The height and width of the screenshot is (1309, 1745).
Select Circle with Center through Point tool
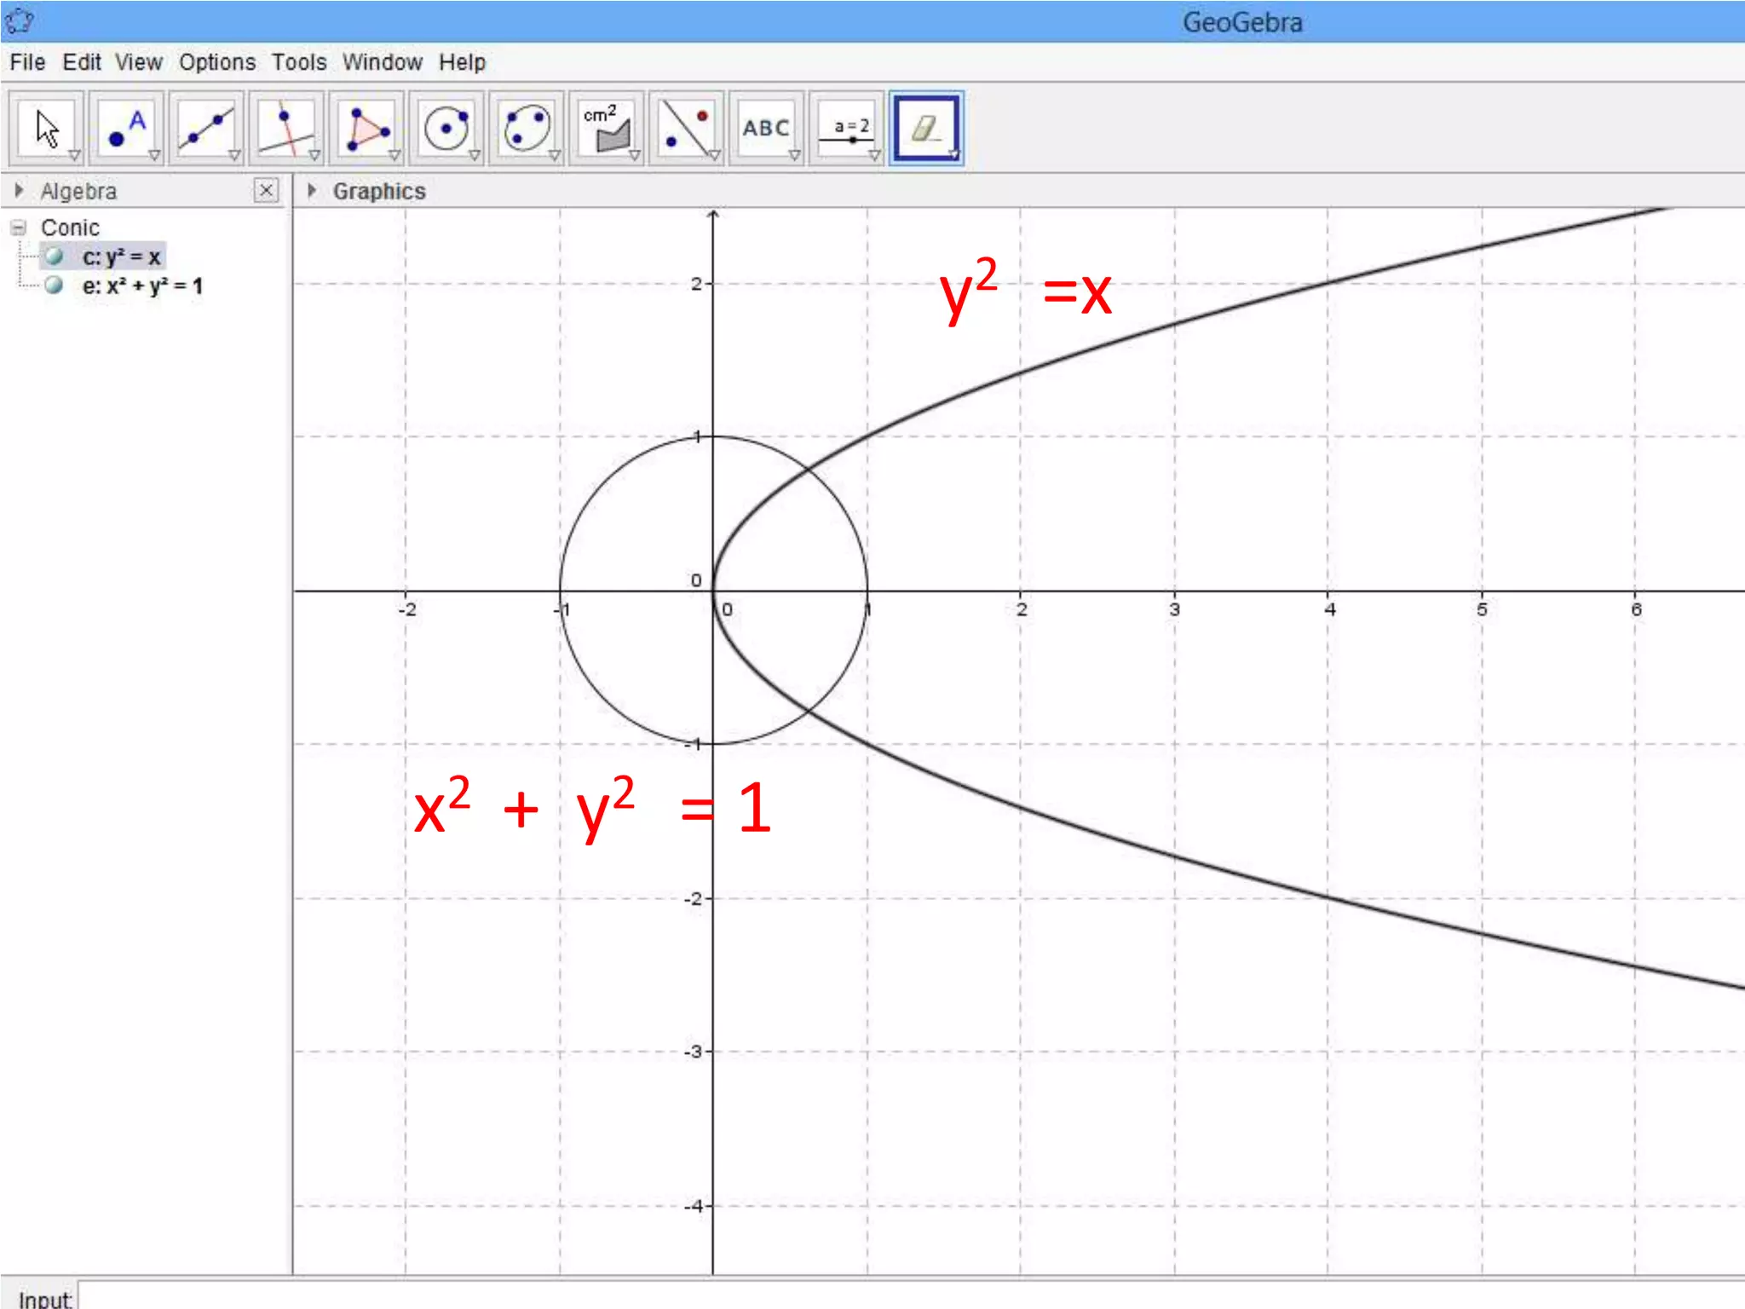[446, 128]
